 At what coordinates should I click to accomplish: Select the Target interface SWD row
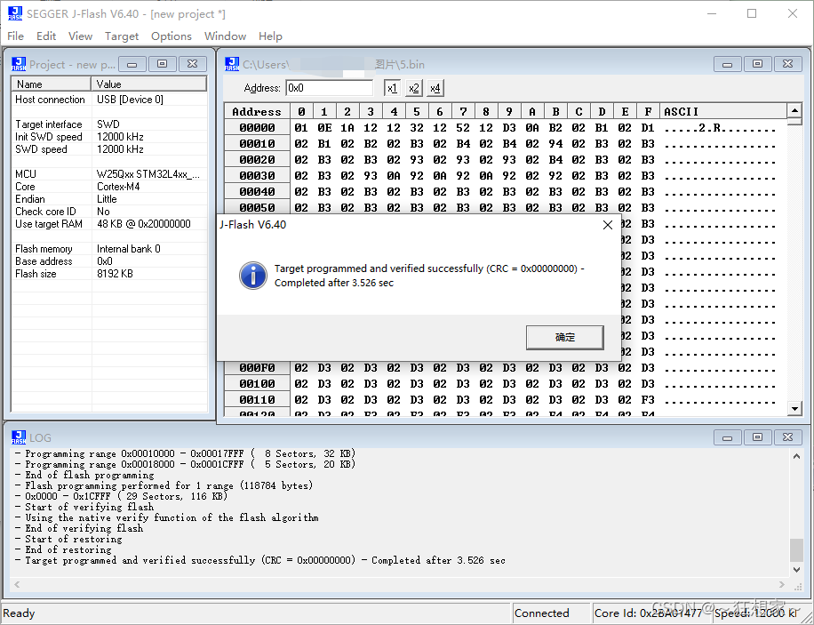[109, 124]
